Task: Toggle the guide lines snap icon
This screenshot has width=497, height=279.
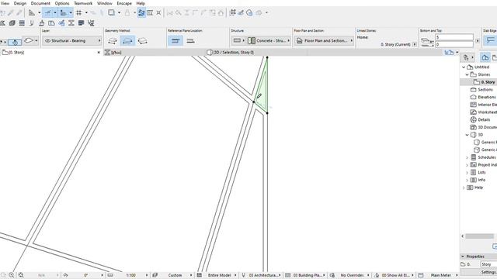Action: tap(47, 12)
